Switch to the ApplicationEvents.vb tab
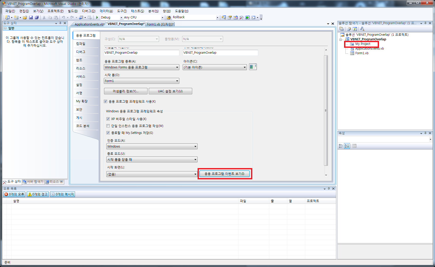Screen dimensions: 435x267 [89, 24]
